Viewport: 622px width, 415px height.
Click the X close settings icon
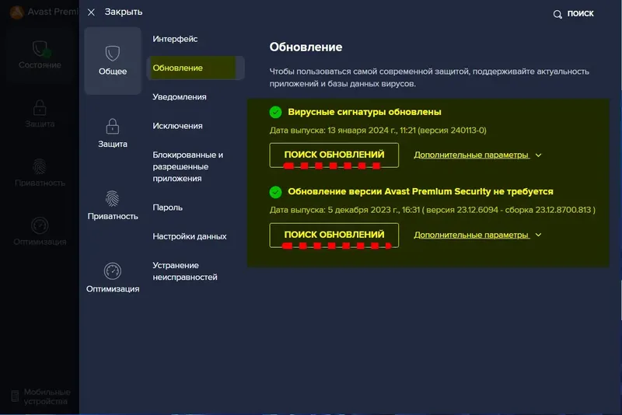pos(91,12)
